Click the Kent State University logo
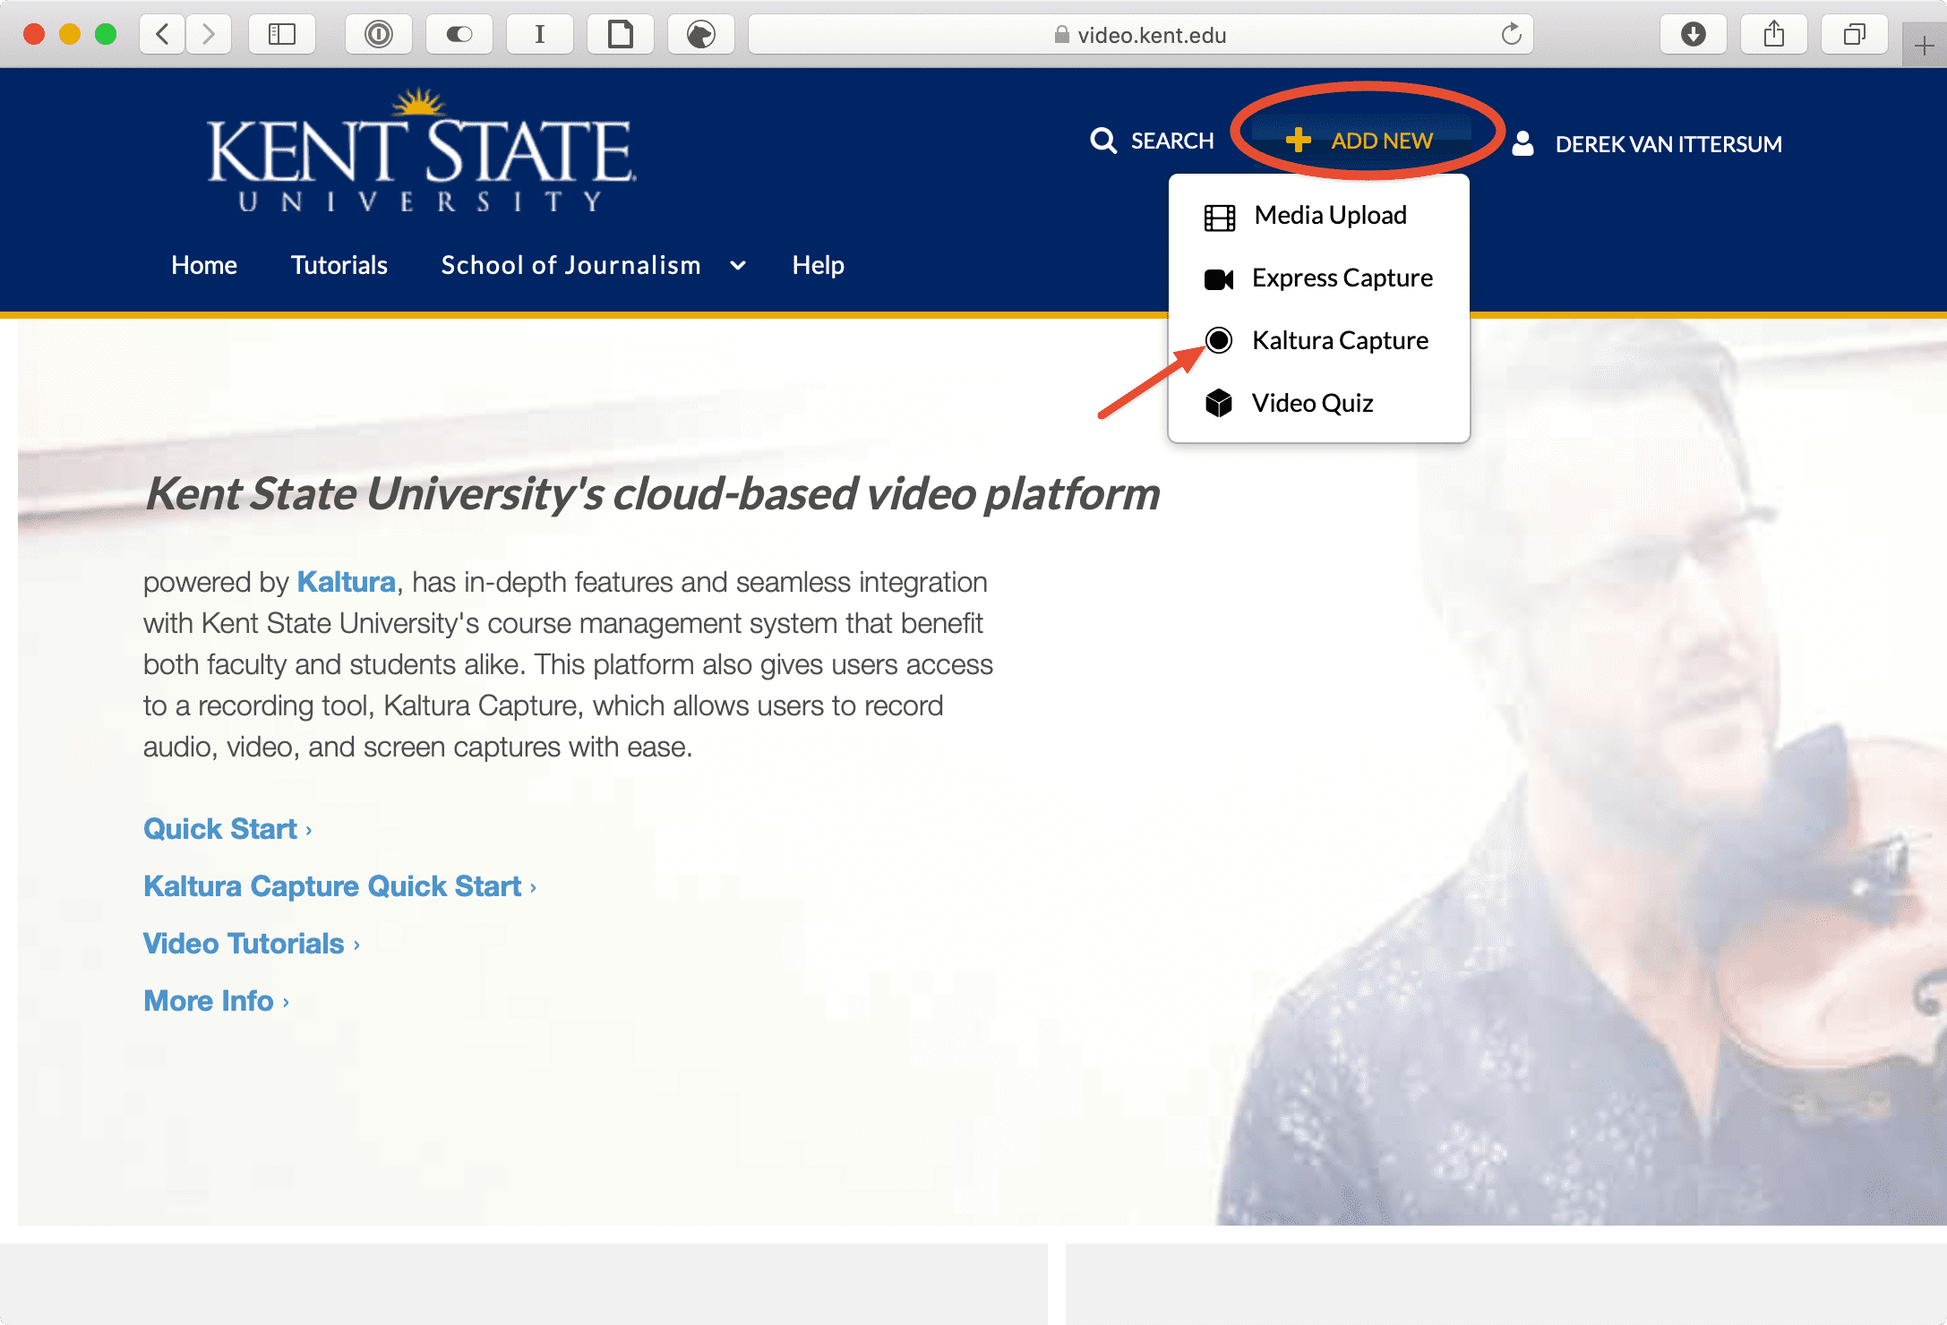This screenshot has width=1947, height=1325. coord(422,150)
